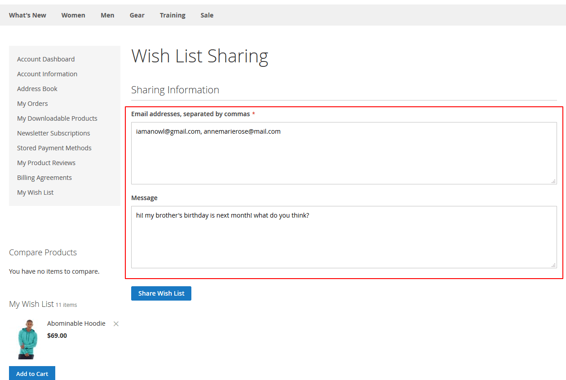Open the Men category menu
The image size is (566, 380).
[107, 15]
